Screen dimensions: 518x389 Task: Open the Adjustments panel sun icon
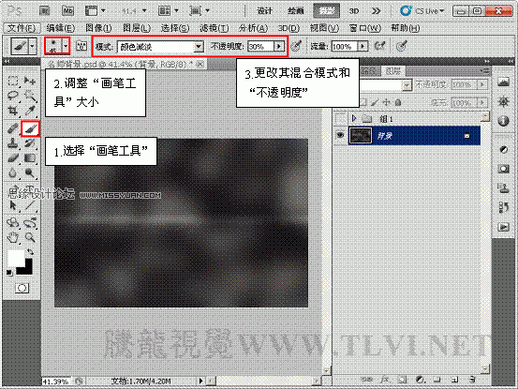(503, 102)
